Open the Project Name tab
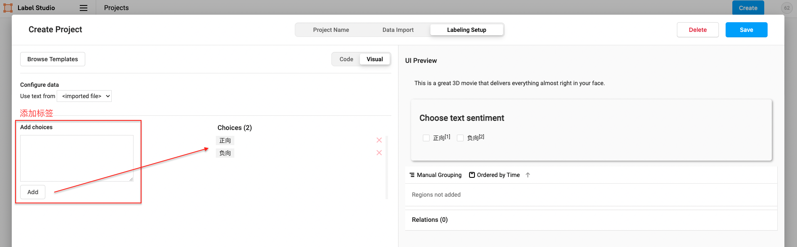The image size is (797, 247). [331, 30]
